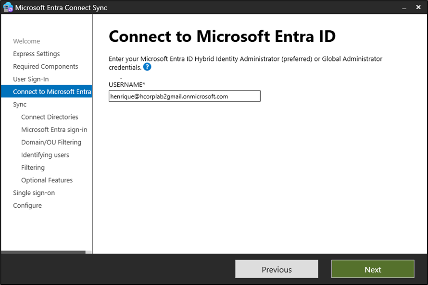The image size is (428, 285).
Task: Select Welcome in the sidebar
Action: 26,41
